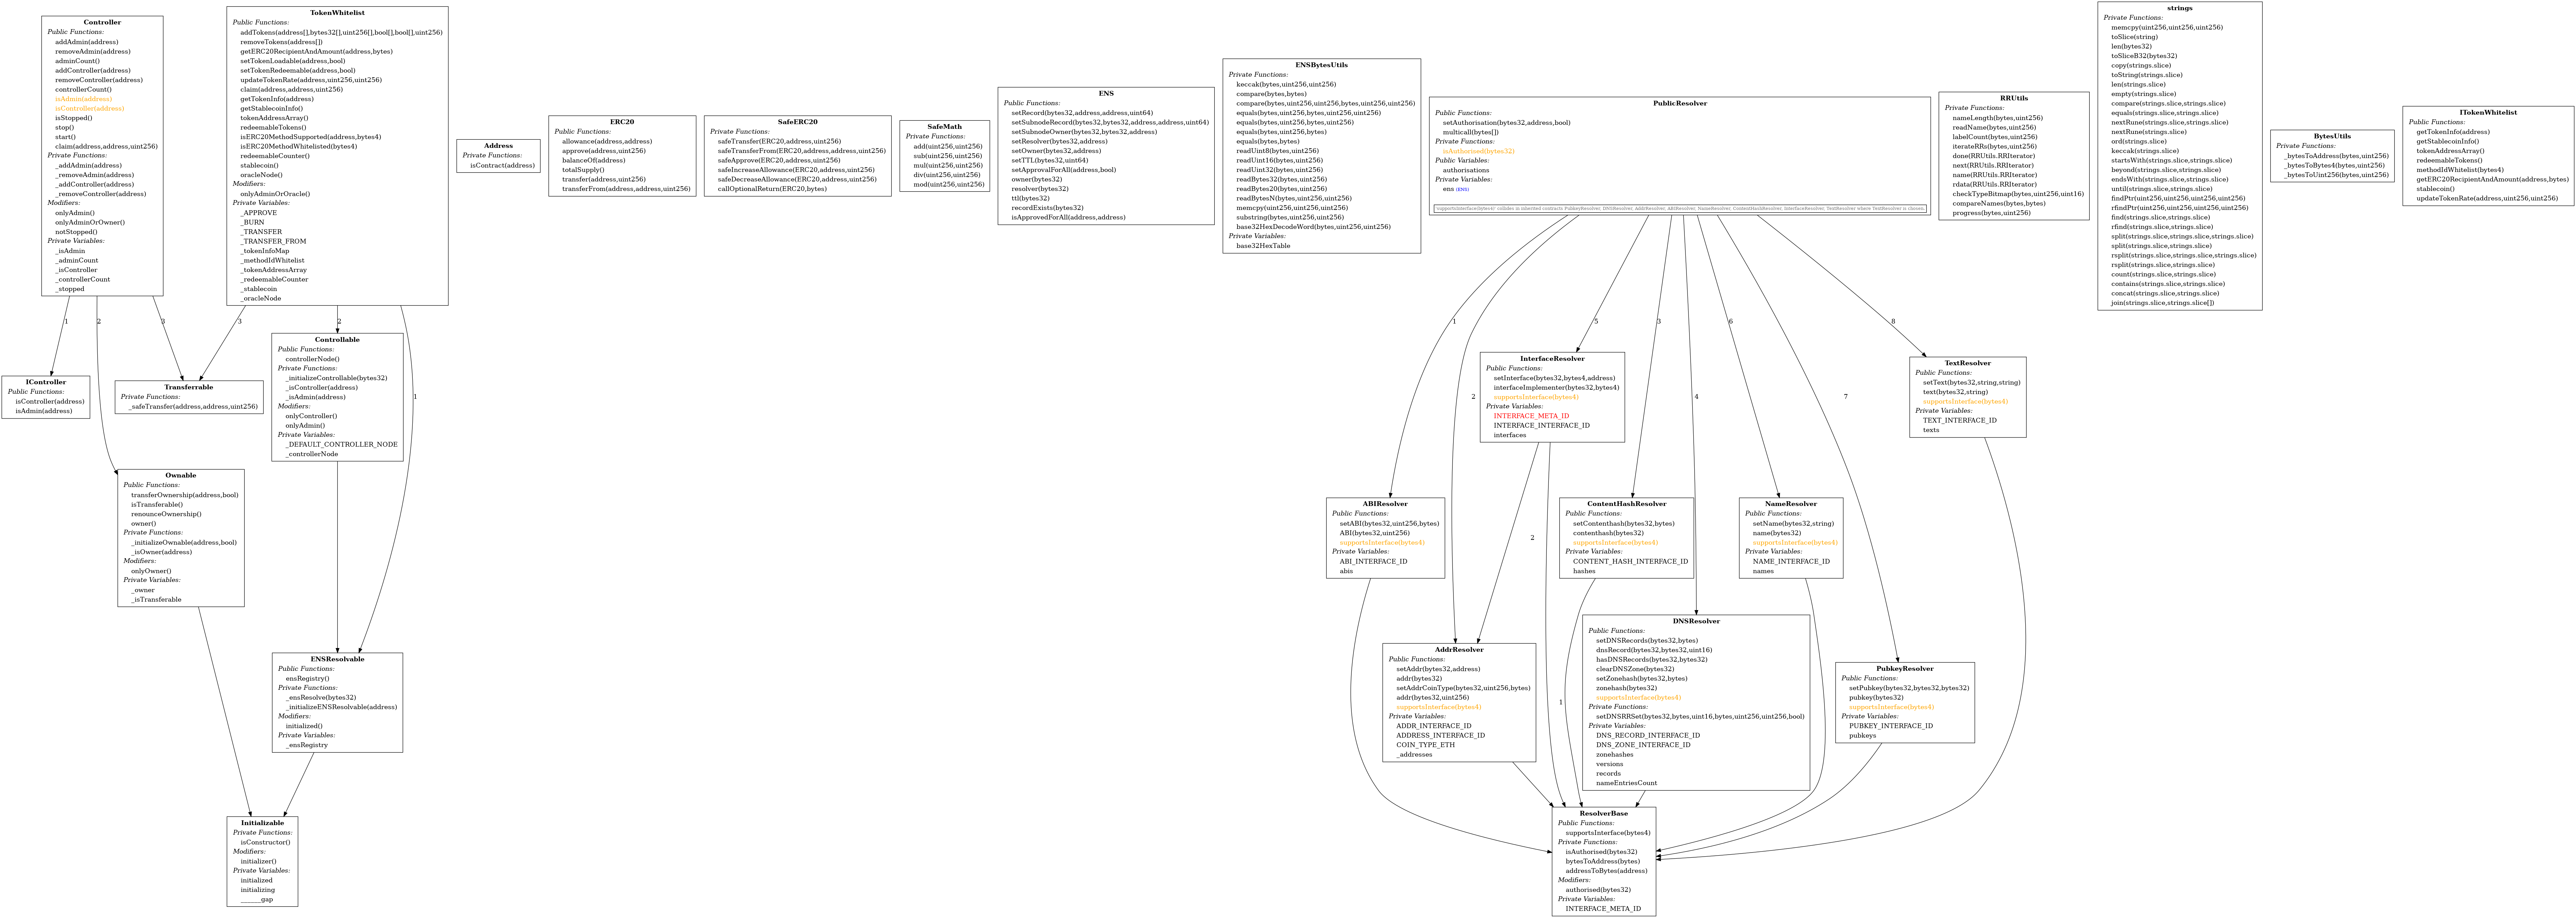Image resolution: width=2576 pixels, height=918 pixels.
Task: Click the ENSBytesUtils class title
Action: coord(1321,65)
